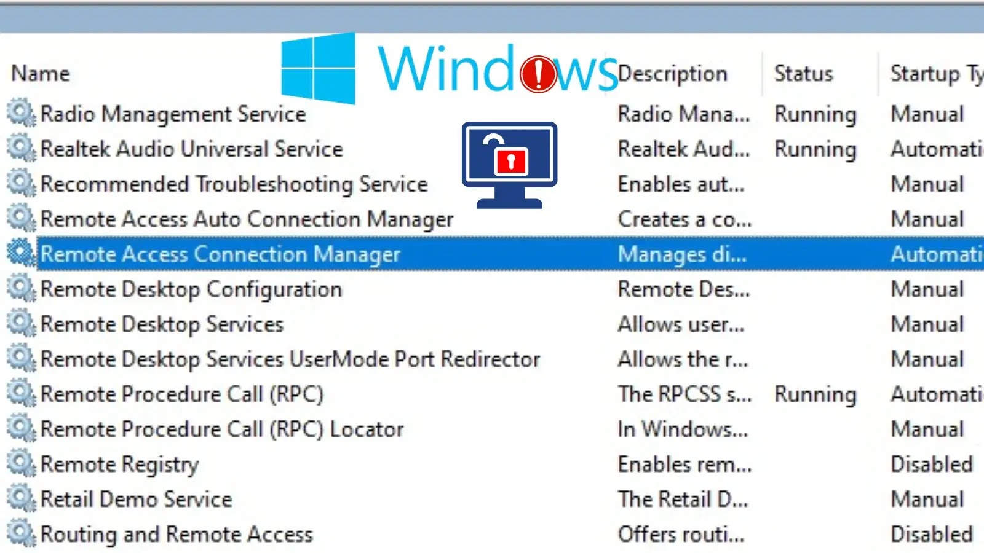
Task: Click the Retail Demo Service gear icon
Action: (x=20, y=499)
